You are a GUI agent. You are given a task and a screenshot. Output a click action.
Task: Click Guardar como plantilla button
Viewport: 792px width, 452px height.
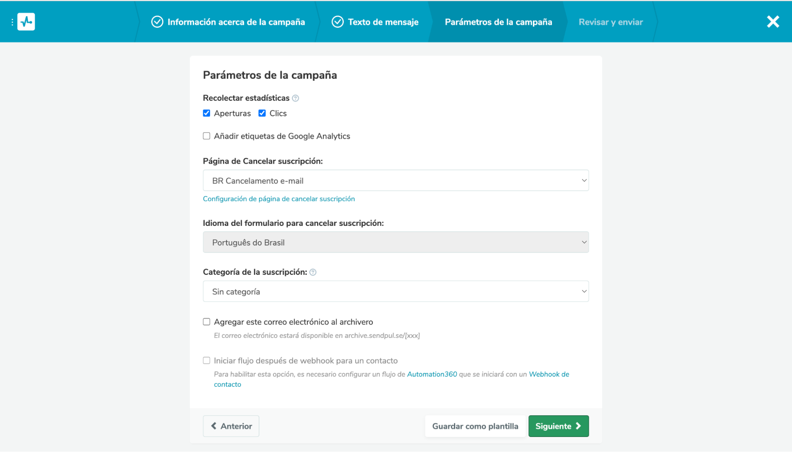pos(475,426)
